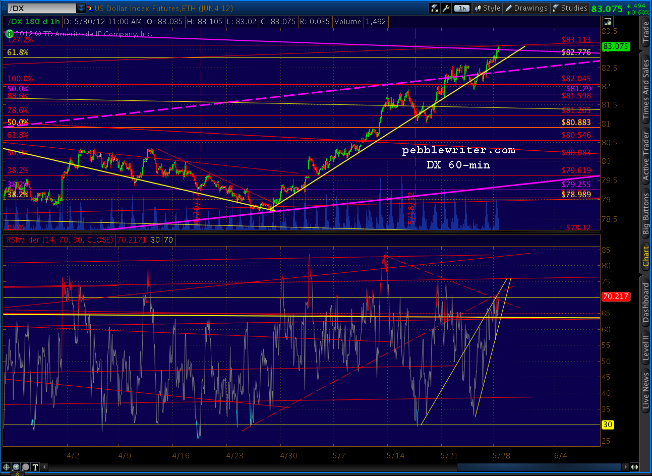Click the 83.075 current price label
Viewport: 652px width, 476px height.
point(616,46)
